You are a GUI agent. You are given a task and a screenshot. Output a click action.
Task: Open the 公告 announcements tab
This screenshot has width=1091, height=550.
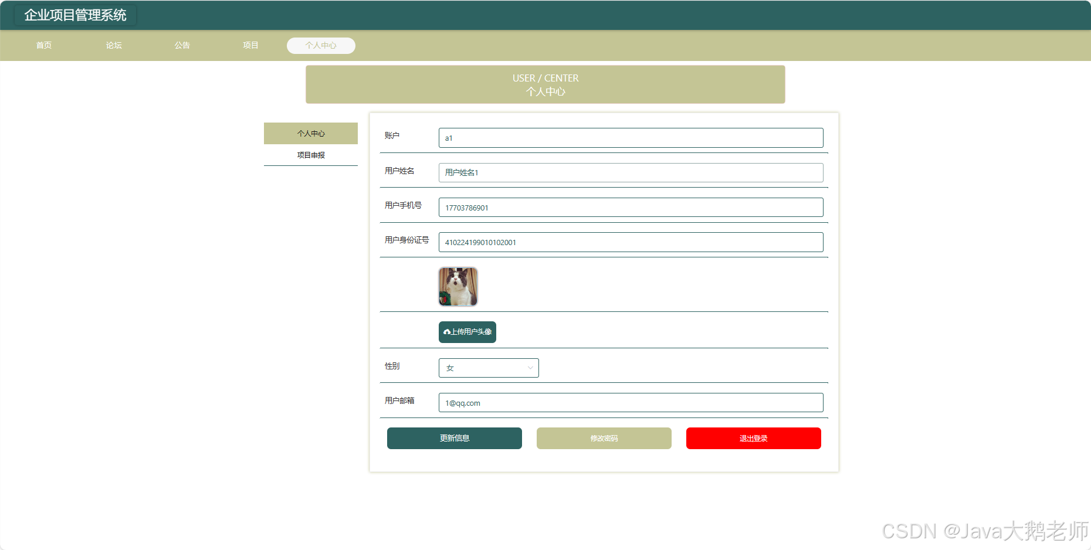pyautogui.click(x=182, y=45)
